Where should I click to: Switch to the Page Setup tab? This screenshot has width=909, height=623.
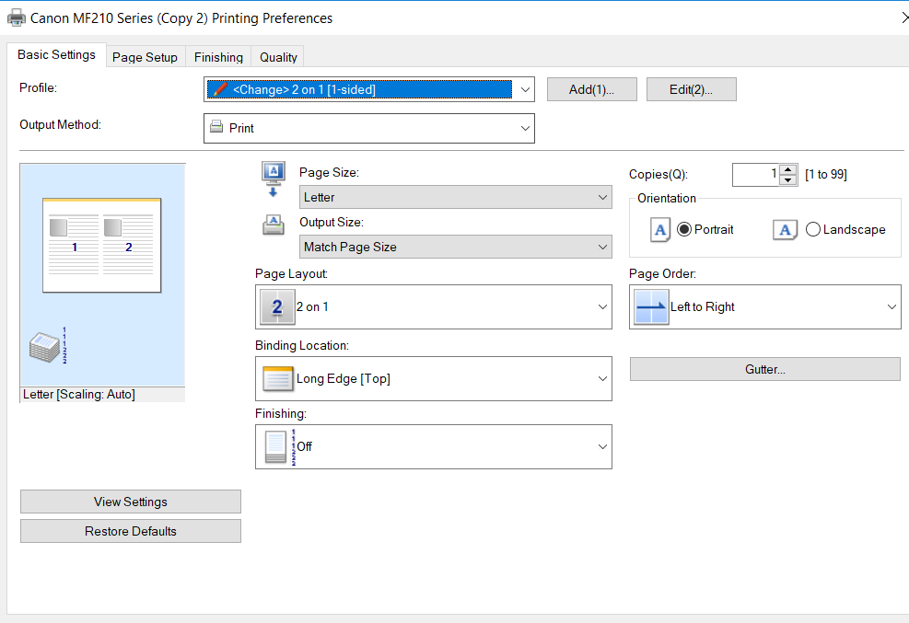pos(145,57)
